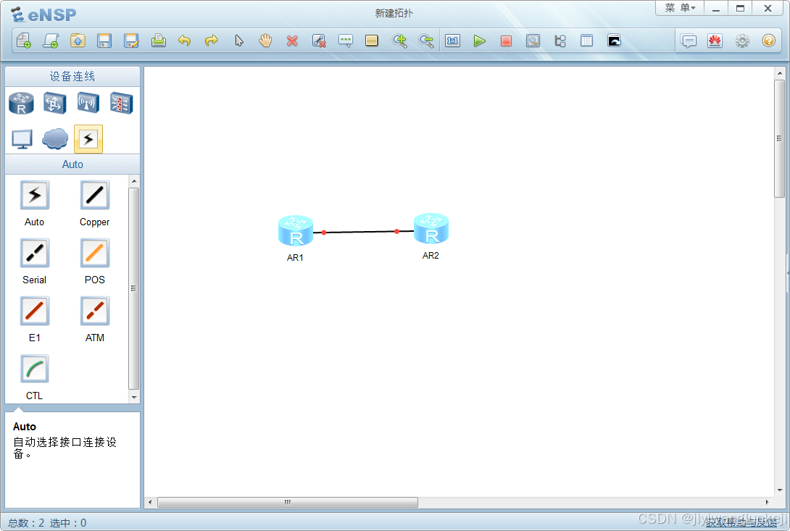Viewport: 790px width, 531px height.
Task: Click the link between AR1 and AR2
Action: coord(363,232)
